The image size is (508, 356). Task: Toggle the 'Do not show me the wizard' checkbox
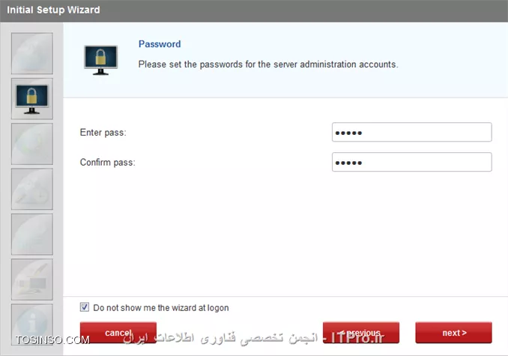85,307
